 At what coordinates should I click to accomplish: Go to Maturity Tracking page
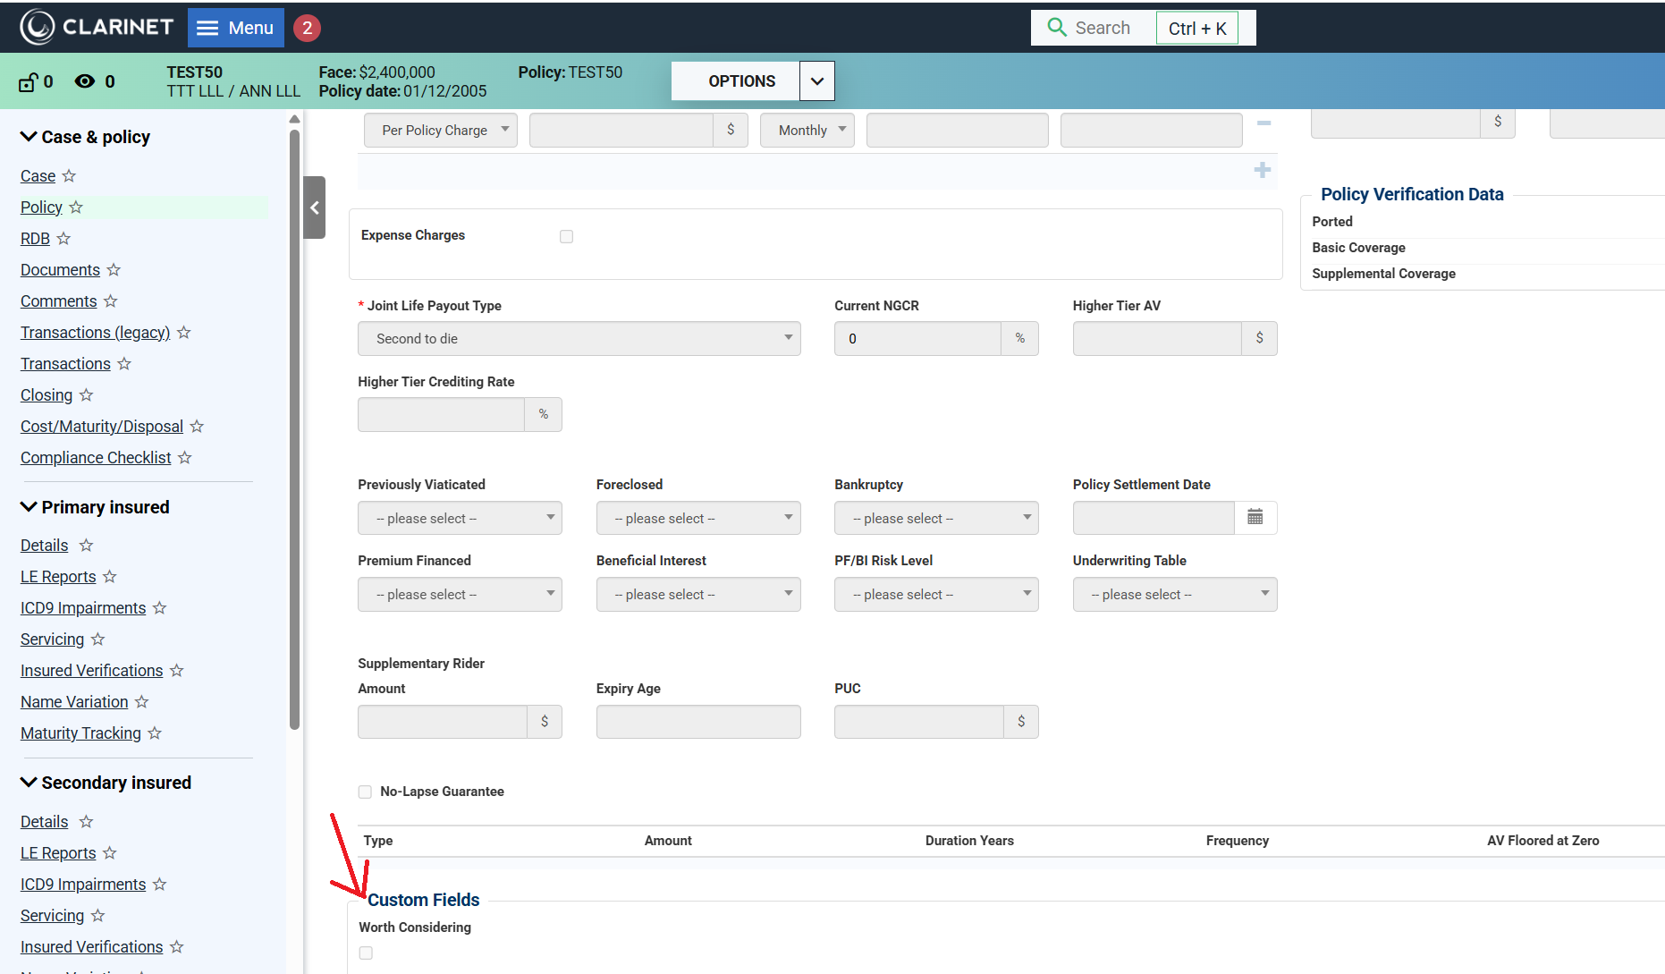pyautogui.click(x=80, y=733)
